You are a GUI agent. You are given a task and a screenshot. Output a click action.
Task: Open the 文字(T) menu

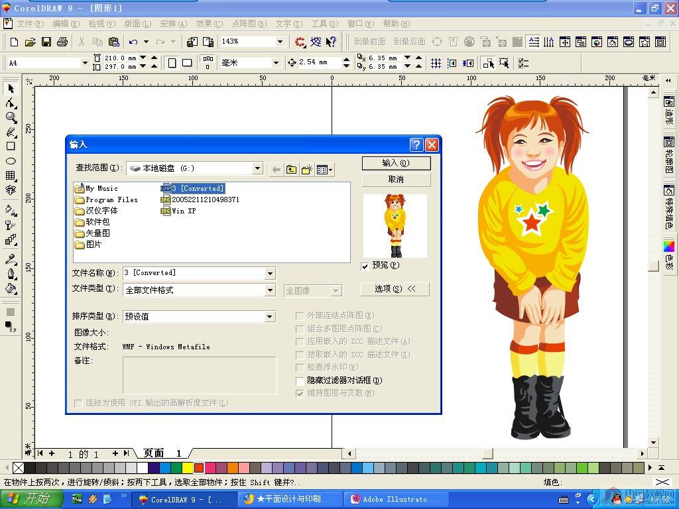289,24
